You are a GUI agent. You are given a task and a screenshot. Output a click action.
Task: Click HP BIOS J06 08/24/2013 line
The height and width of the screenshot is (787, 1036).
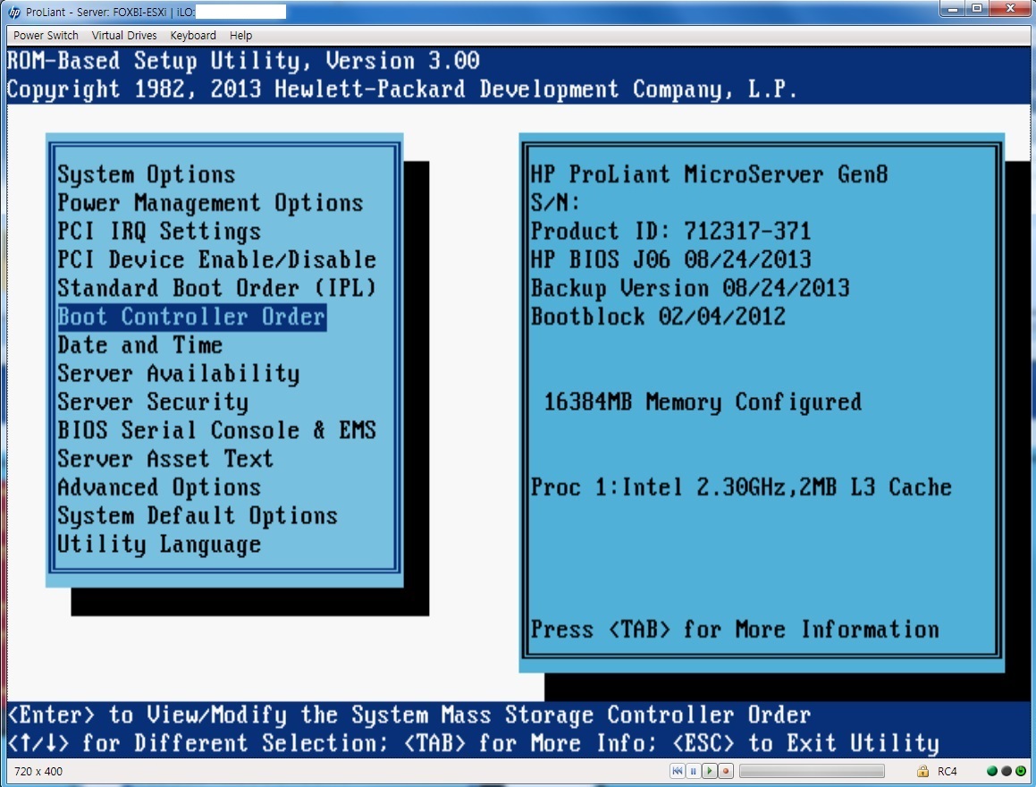(x=670, y=259)
